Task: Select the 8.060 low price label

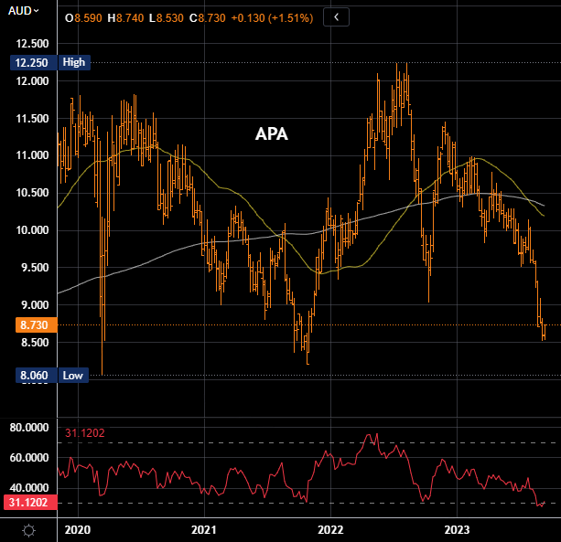Action: (29, 376)
